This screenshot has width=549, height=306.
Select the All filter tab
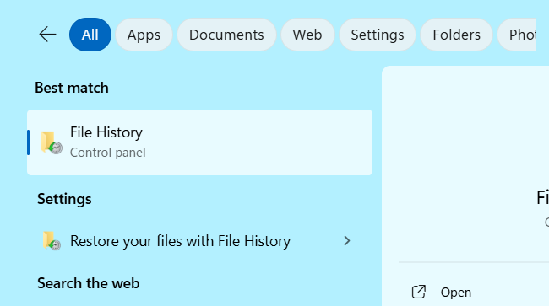pos(90,35)
